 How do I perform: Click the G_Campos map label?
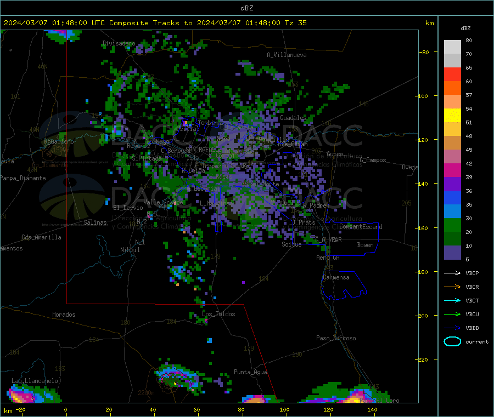pos(373,160)
